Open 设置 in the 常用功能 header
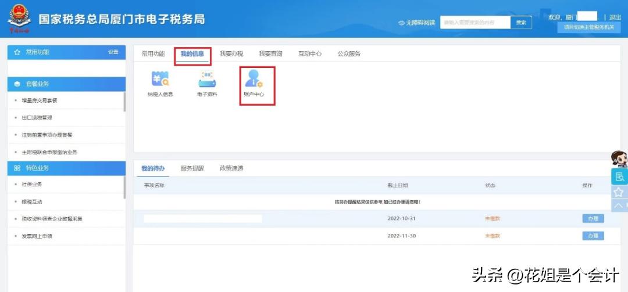The height and width of the screenshot is (292, 628). point(113,52)
